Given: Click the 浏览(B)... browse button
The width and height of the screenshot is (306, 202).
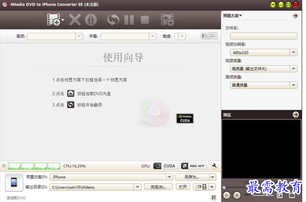Looking at the screenshot, I should coord(158,187).
